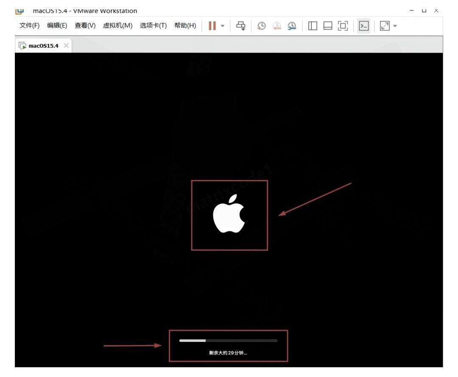
Task: Open the snapshot manager
Action: point(292,26)
